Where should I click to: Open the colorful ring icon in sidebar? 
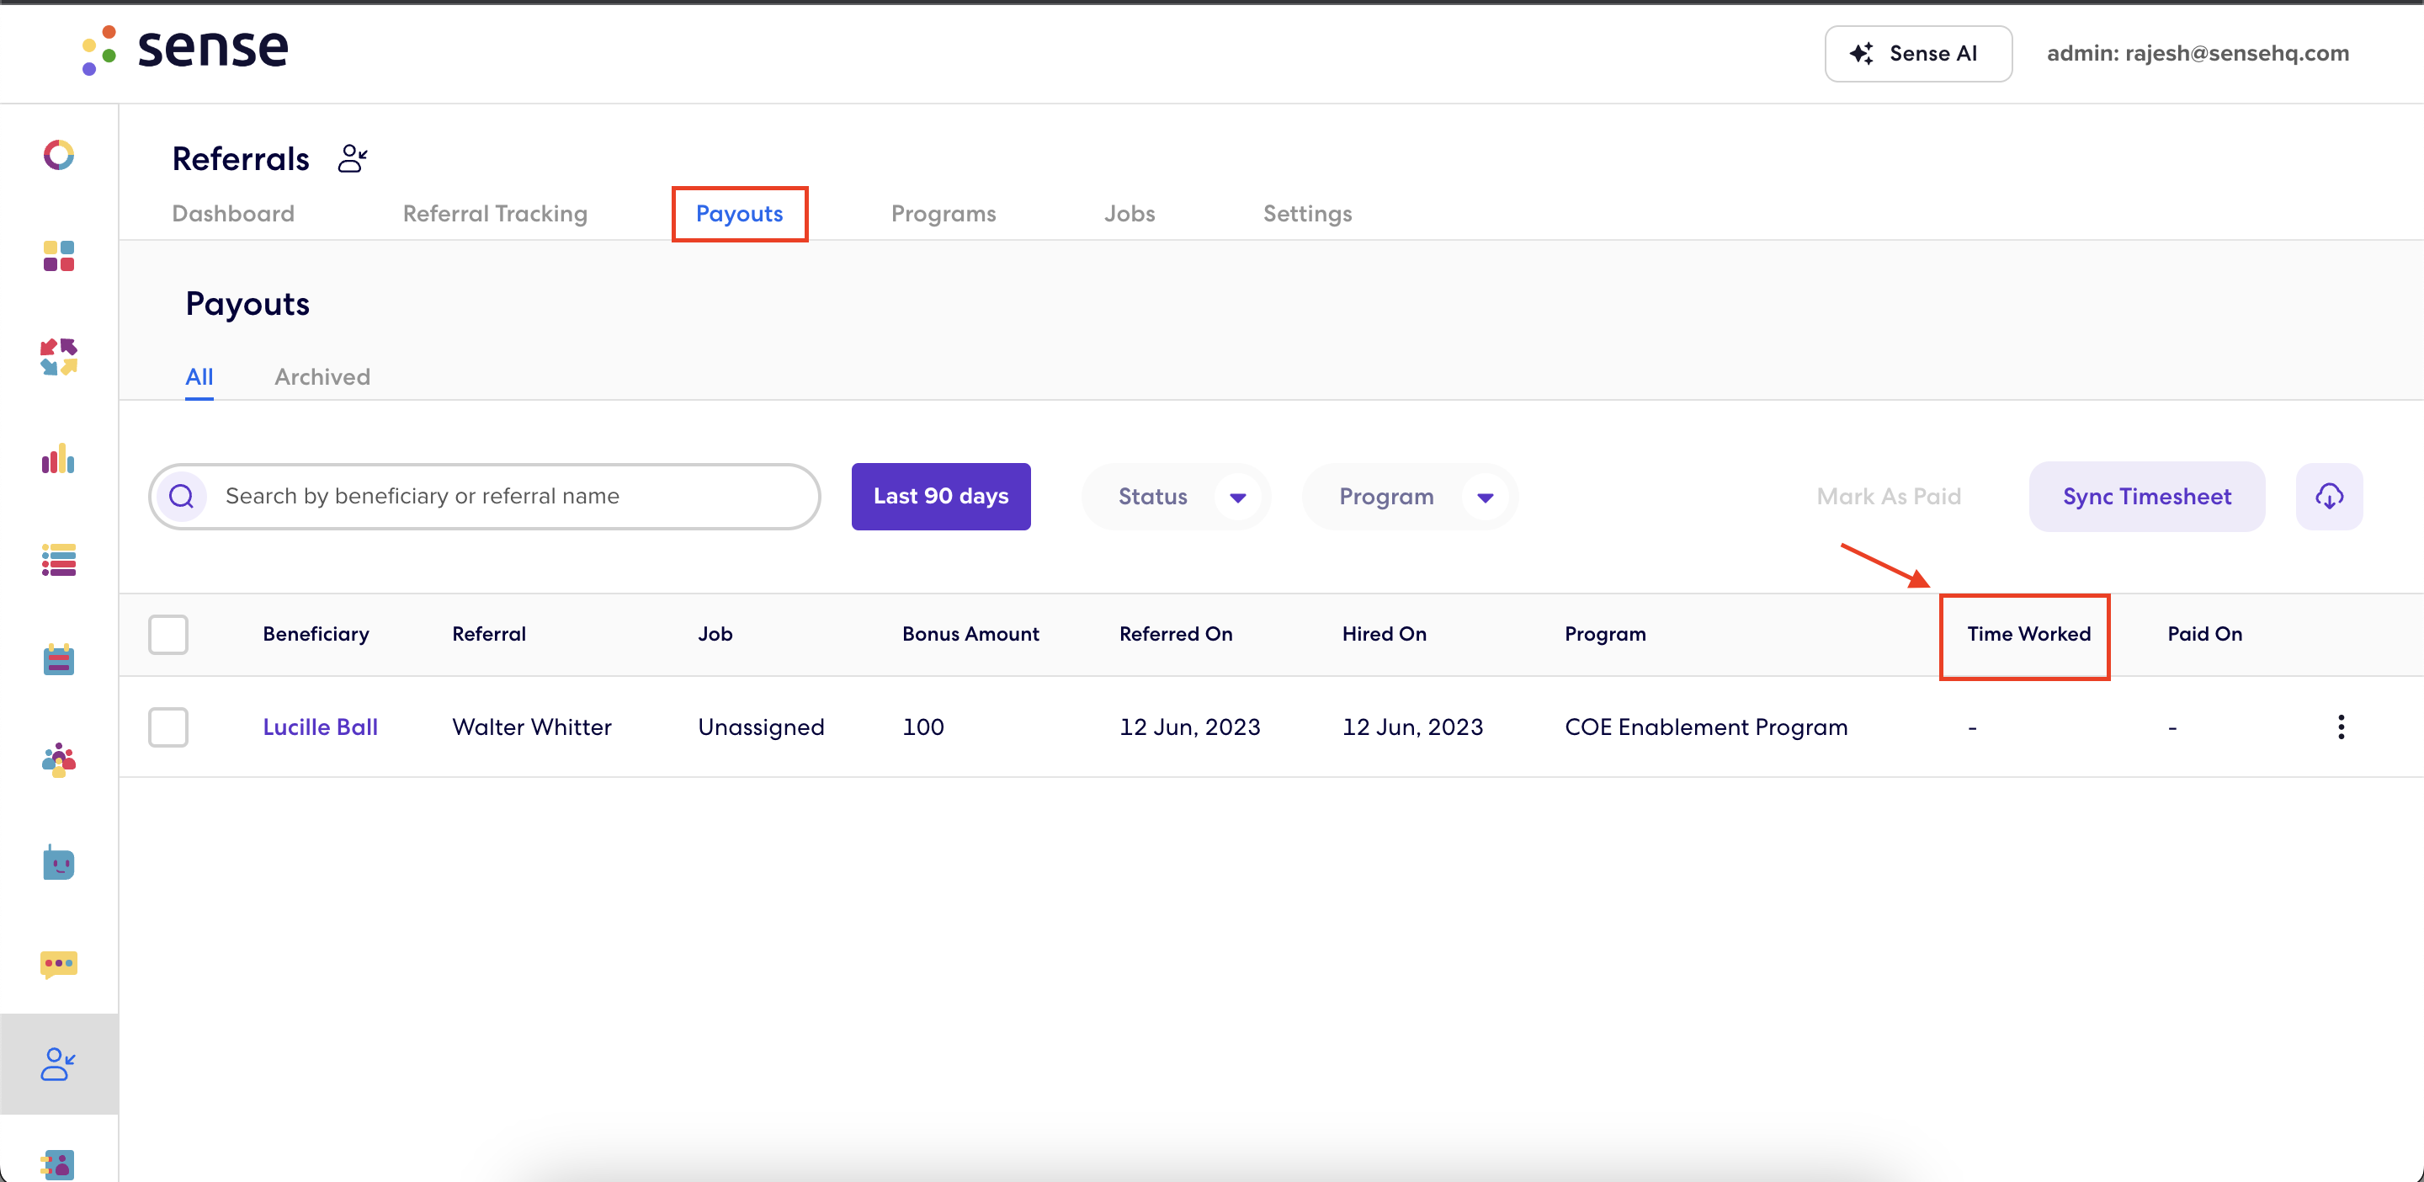tap(58, 154)
